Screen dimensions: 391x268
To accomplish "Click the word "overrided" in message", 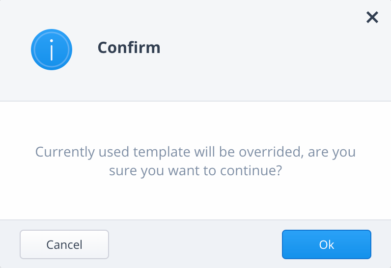I will (267, 152).
